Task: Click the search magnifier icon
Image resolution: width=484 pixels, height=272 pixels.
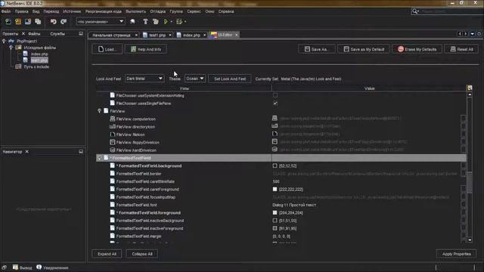Action: [415, 11]
